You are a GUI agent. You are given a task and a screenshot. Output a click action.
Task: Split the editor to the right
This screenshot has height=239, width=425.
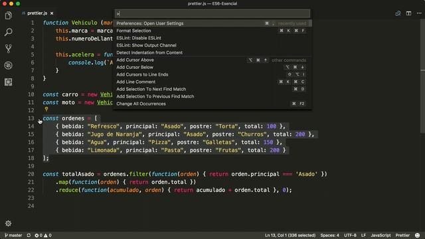click(408, 13)
